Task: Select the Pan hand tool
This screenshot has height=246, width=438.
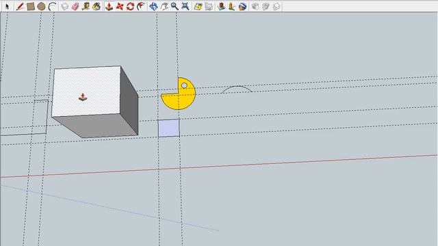Action: pyautogui.click(x=164, y=6)
